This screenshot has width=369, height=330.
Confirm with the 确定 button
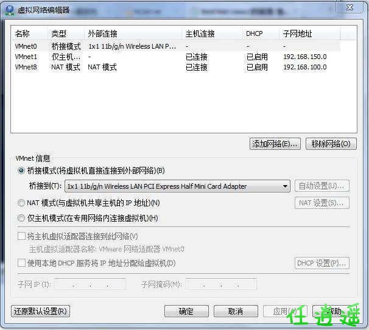186,311
